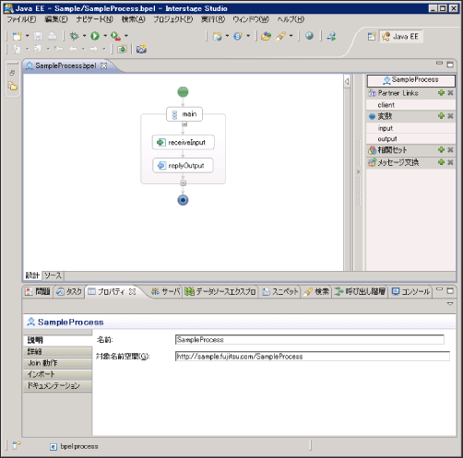Click the blue S web service icon
This screenshot has height=458, width=463.
pos(238,36)
